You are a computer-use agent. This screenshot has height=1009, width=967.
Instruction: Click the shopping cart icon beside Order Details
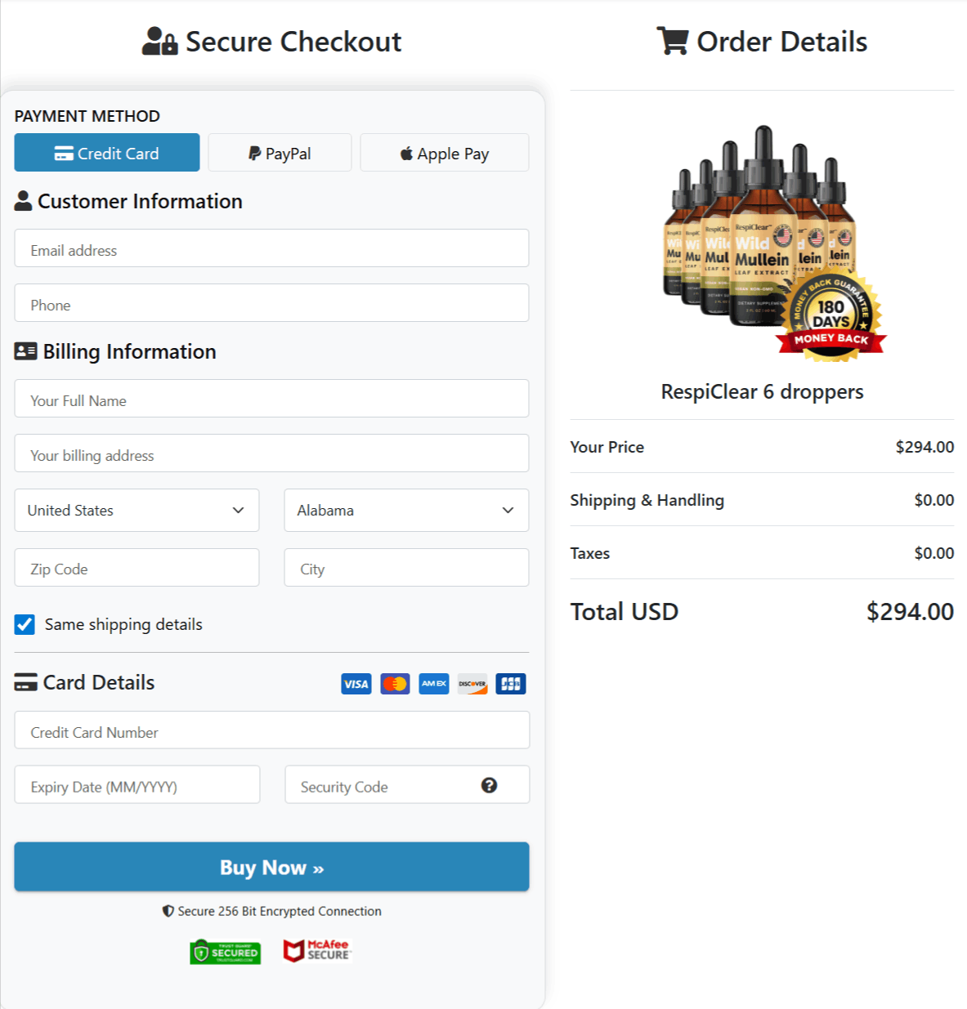point(672,41)
